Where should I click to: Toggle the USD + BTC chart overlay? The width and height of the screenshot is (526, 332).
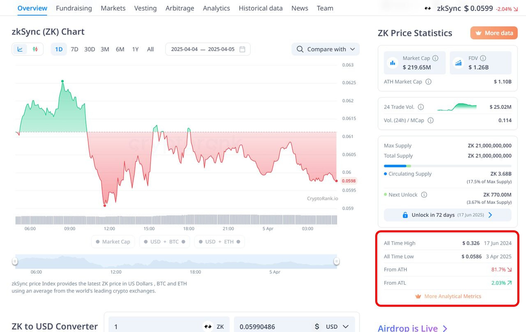[164, 242]
